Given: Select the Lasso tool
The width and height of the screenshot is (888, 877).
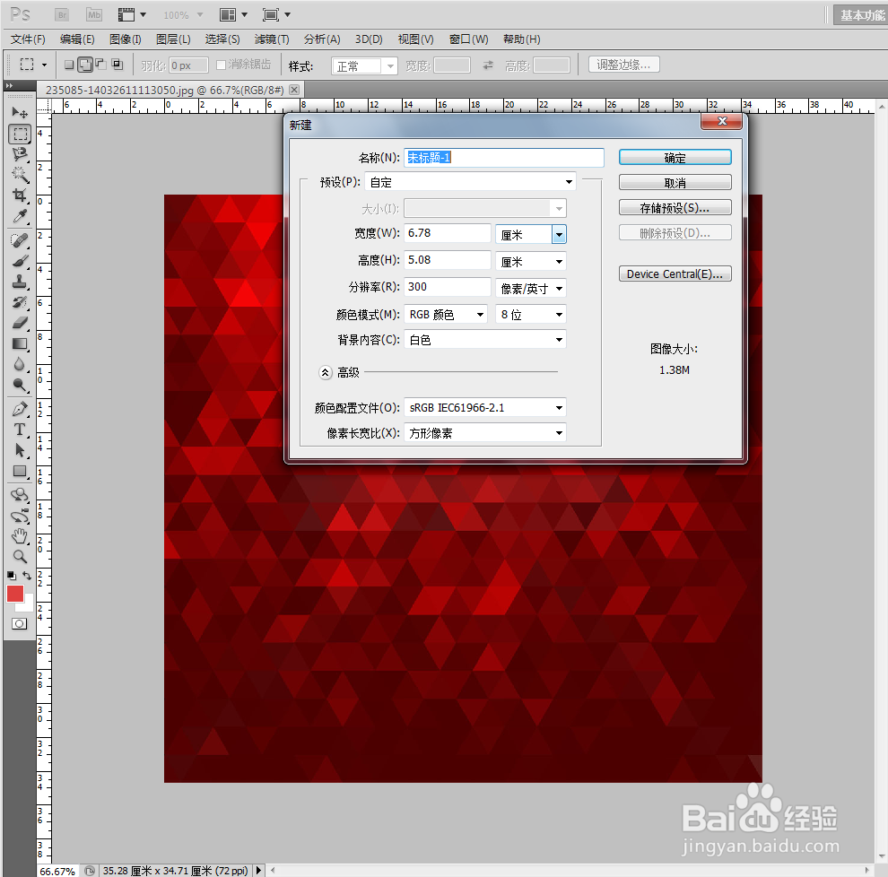Looking at the screenshot, I should 20,154.
